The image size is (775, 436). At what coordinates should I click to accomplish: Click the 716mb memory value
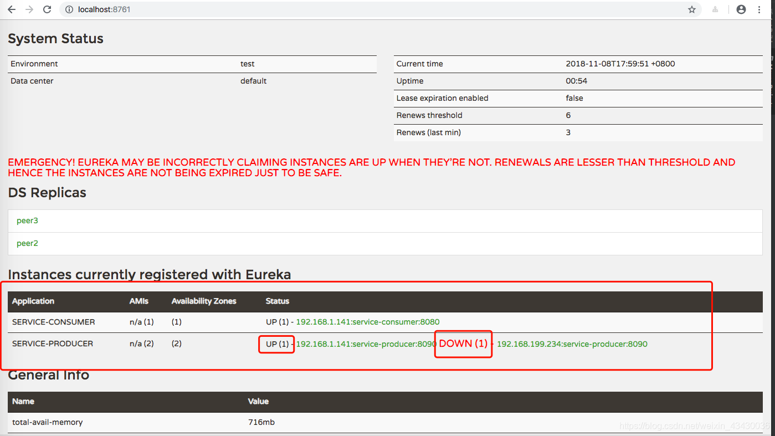(261, 422)
